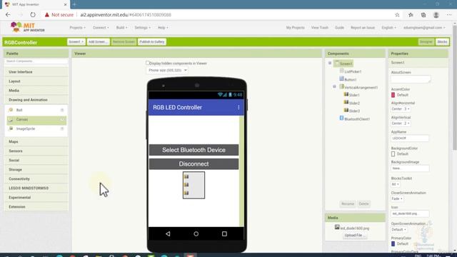
Task: Click Select Bluetooth Device in the viewer
Action: pyautogui.click(x=194, y=150)
